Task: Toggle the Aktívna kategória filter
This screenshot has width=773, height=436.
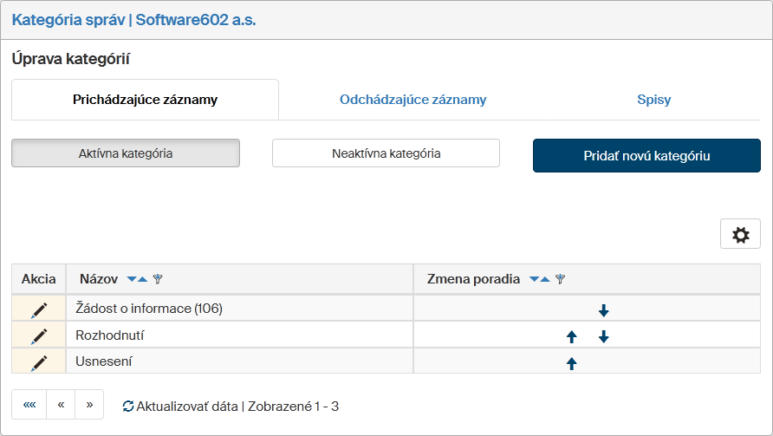Action: (x=126, y=153)
